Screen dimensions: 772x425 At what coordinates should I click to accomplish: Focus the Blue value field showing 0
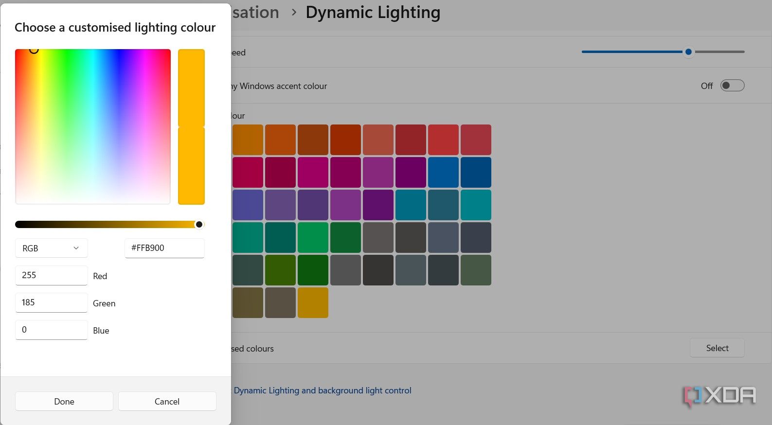click(52, 330)
